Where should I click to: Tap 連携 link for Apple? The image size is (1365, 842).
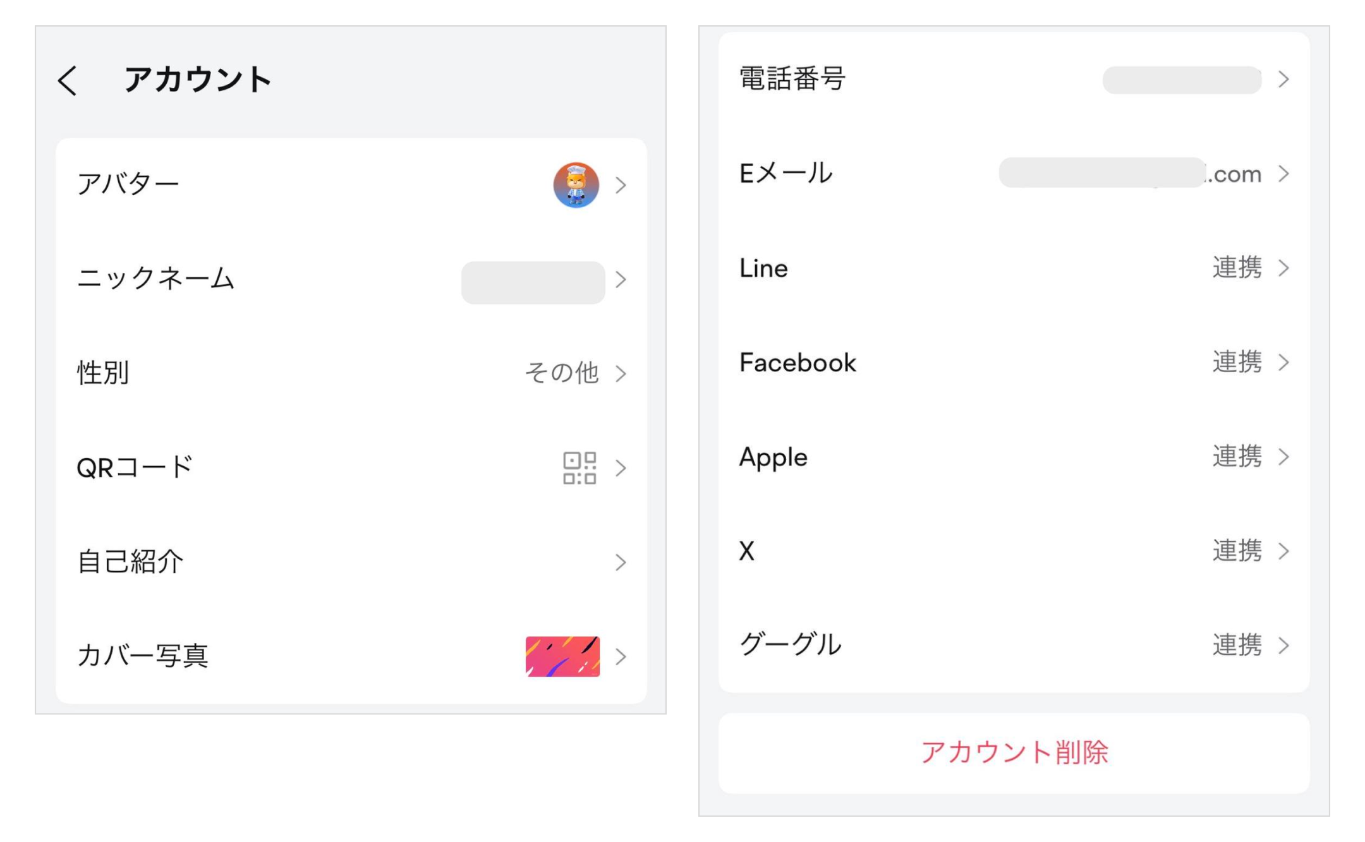(x=1237, y=457)
